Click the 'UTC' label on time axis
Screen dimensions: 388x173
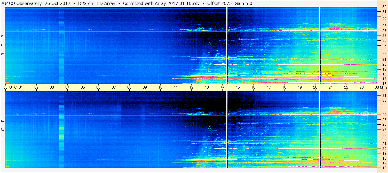coord(13,87)
